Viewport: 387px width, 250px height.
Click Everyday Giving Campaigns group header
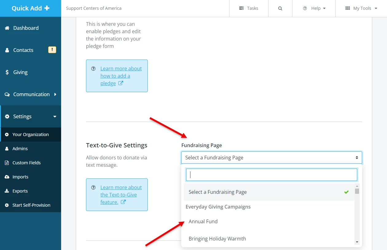pos(218,207)
